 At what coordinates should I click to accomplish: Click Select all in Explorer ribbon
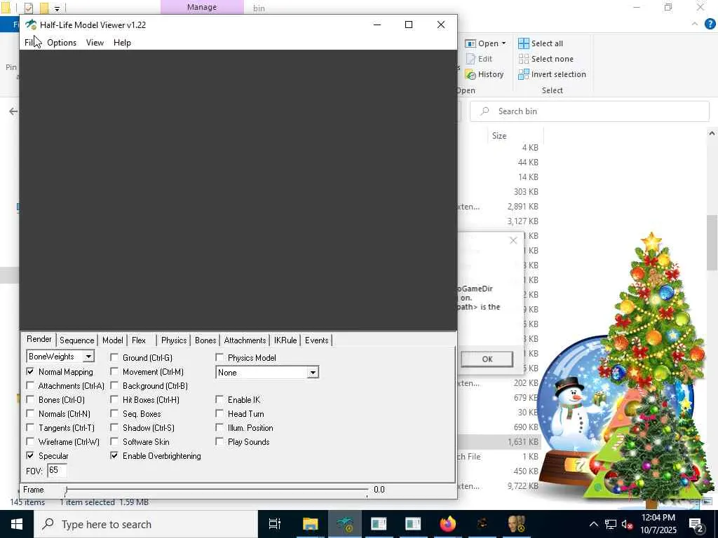541,43
